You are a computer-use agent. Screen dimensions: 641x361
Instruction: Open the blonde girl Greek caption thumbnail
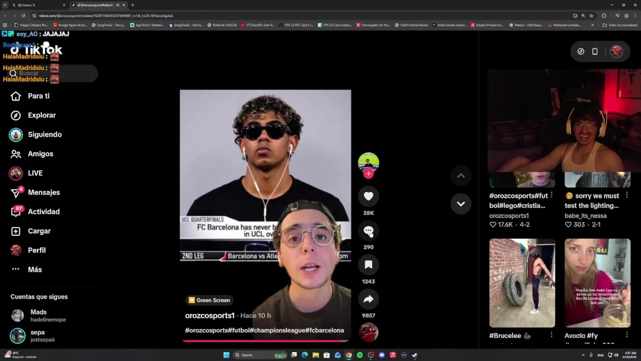(597, 283)
